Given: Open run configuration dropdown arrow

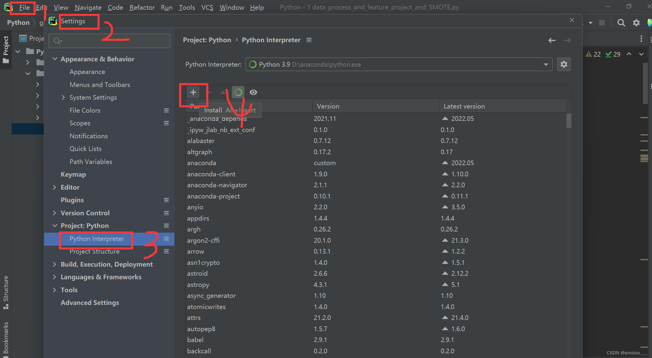Looking at the screenshot, I should coord(590,23).
